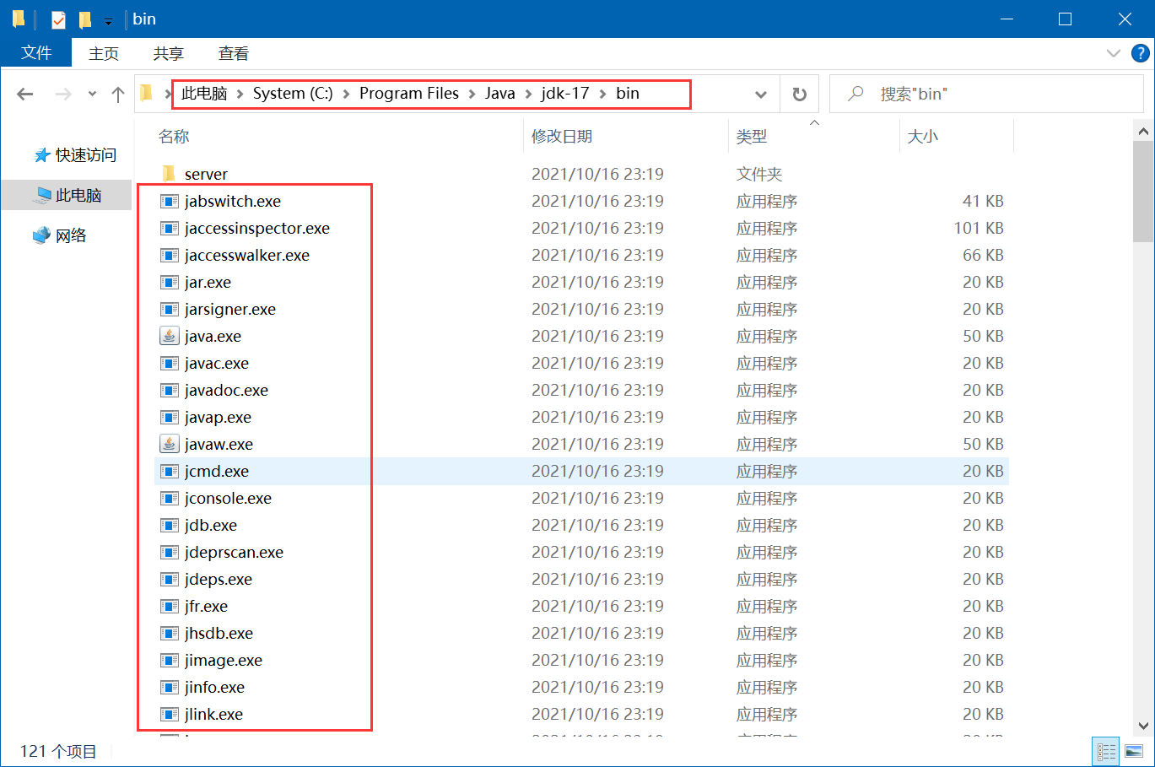1155x767 pixels.
Task: Select the 66 KB size cell
Action: [983, 255]
